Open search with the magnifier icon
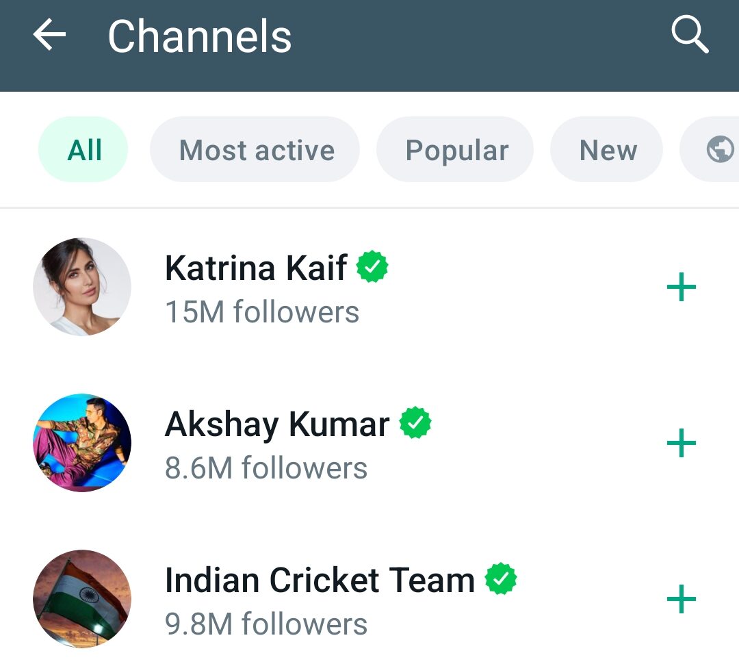The width and height of the screenshot is (739, 664). [689, 35]
